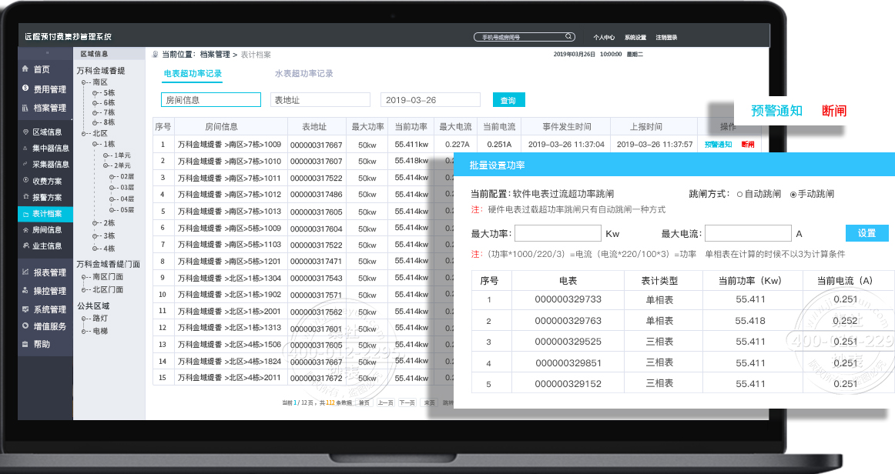Click the 查询 search button
Screen dimensions: 895x474
pyautogui.click(x=508, y=100)
